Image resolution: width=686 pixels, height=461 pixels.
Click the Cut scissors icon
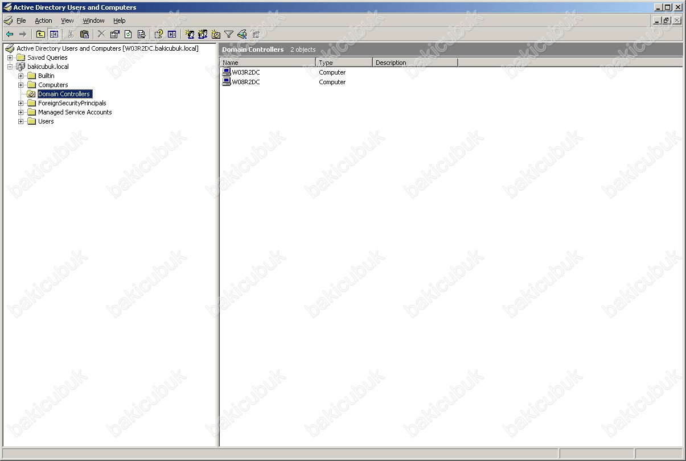tap(71, 34)
